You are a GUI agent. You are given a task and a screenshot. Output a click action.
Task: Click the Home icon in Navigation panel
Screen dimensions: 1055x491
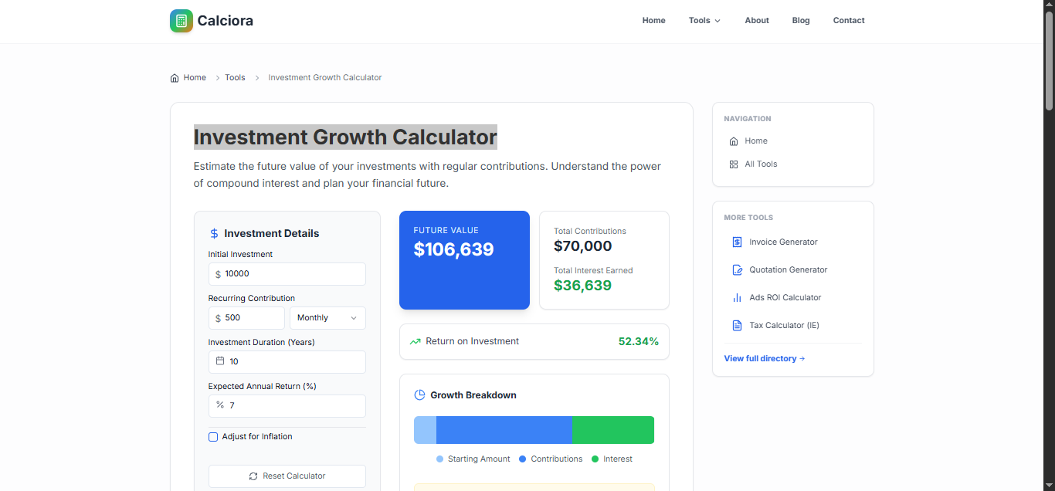732,141
